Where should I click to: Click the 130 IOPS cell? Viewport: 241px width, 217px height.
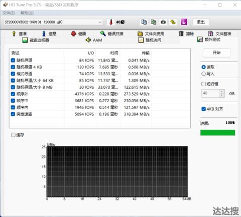click(85, 67)
